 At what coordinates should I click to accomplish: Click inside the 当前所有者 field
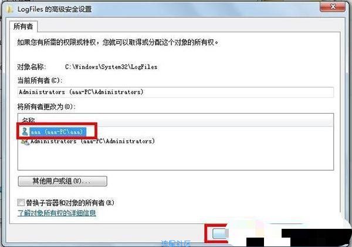pos(175,92)
